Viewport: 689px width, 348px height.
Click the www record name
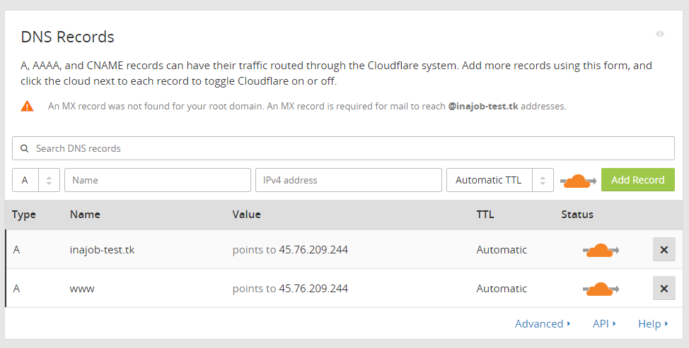click(82, 289)
